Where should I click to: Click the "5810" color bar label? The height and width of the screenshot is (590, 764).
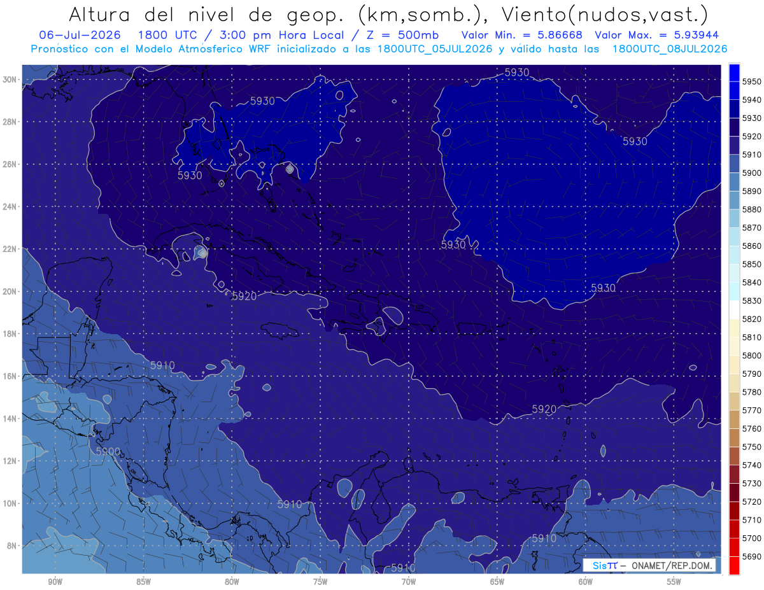coord(751,337)
